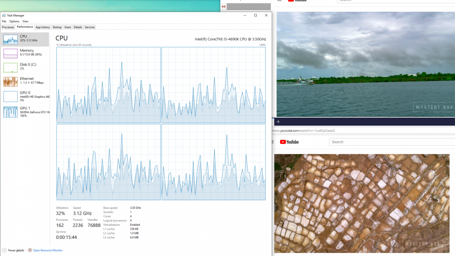Click the Gmail tab icon
Image resolution: width=455 pixels, height=256 pixels.
click(x=224, y=7)
